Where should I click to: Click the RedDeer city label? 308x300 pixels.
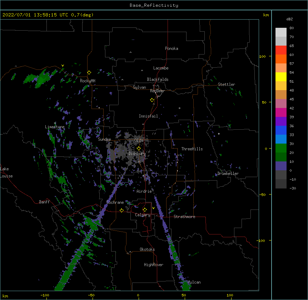pos(157,91)
